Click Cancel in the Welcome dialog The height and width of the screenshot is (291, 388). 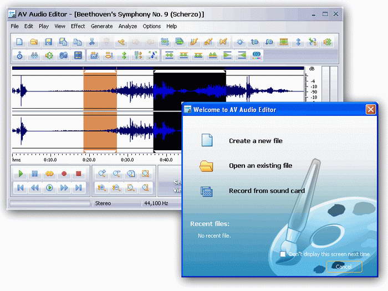[x=344, y=267]
